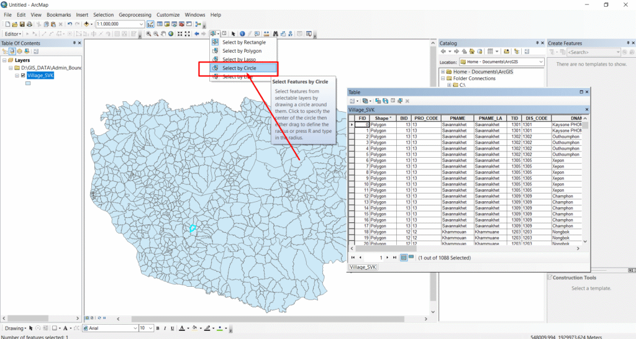Click the DIS_CODE column header
Image resolution: width=636 pixels, height=339 pixels.
click(536, 119)
